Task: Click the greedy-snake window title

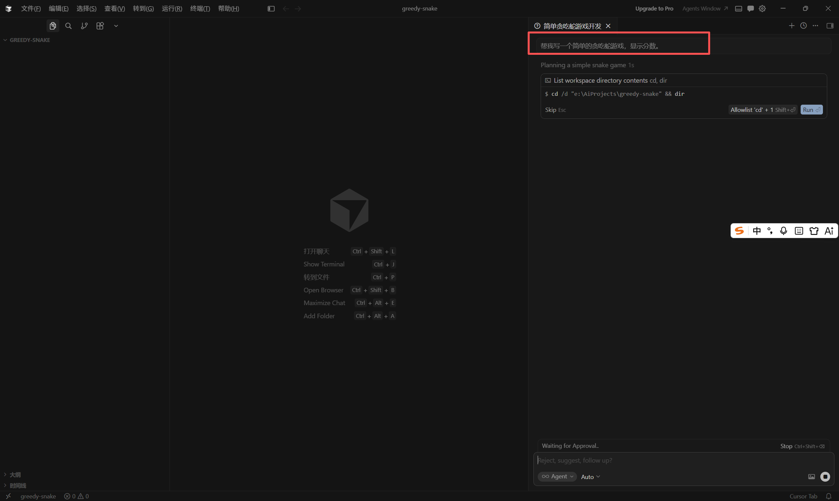Action: pyautogui.click(x=419, y=9)
